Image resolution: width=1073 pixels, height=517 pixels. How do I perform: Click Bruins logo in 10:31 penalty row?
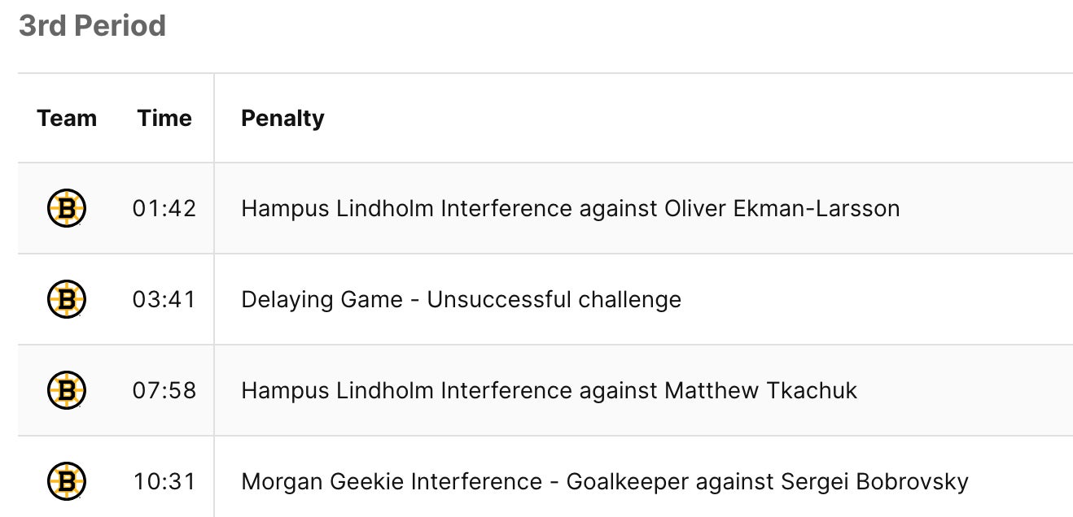(67, 481)
